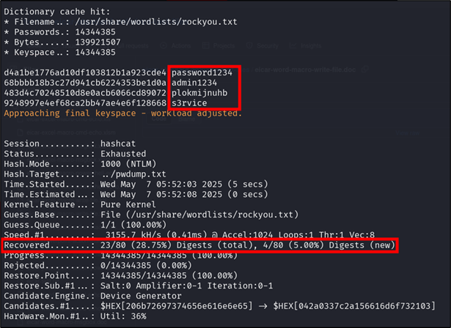The width and height of the screenshot is (451, 328).
Task: Select the recovered password 'plokmijnuhb'
Action: coord(199,93)
